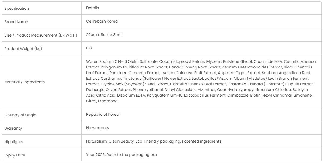Screen dimensions: 324x164
Task: Select the Country of Origin label
Action: [x=20, y=115]
